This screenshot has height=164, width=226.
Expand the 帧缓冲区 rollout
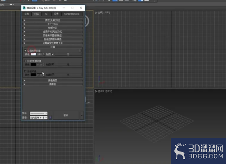53,28
